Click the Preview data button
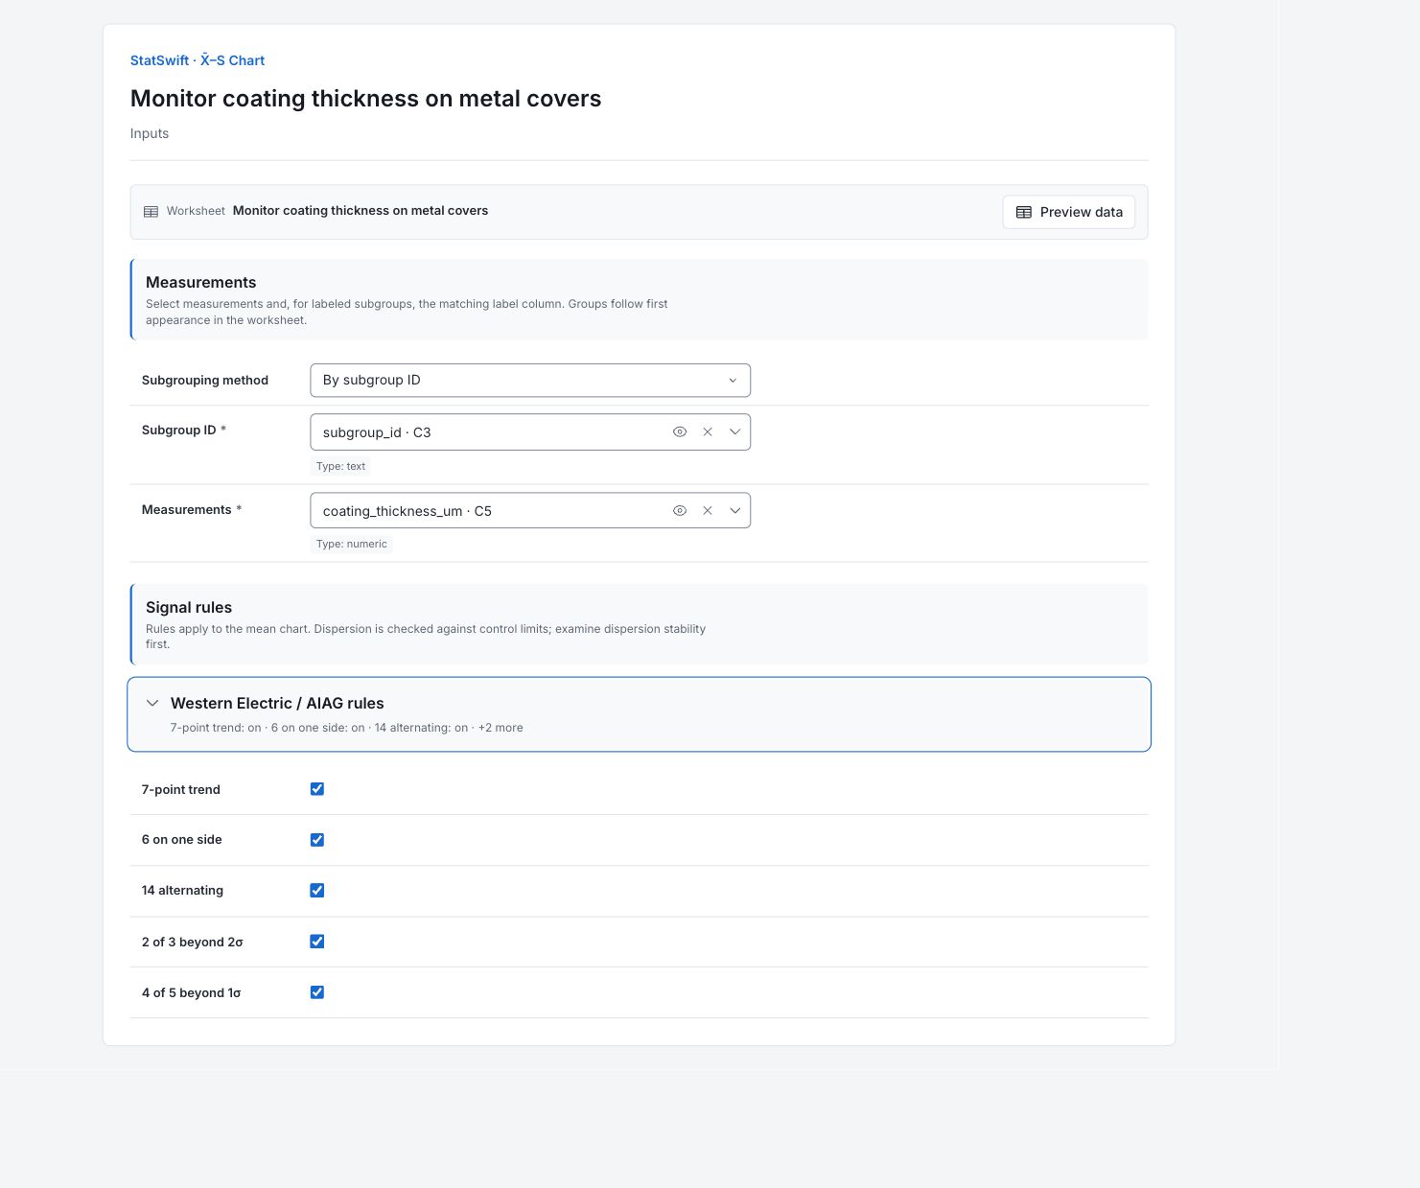 tap(1069, 212)
